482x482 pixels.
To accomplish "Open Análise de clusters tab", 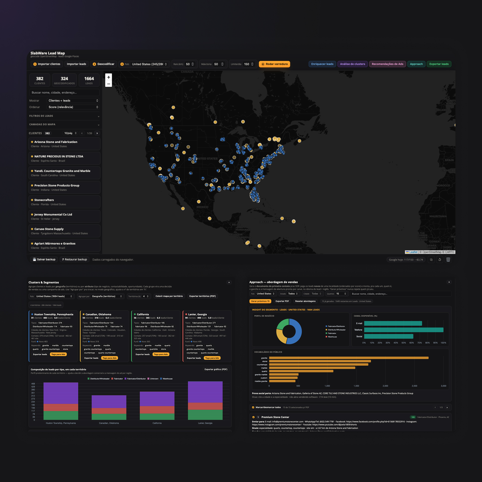I will click(x=352, y=64).
